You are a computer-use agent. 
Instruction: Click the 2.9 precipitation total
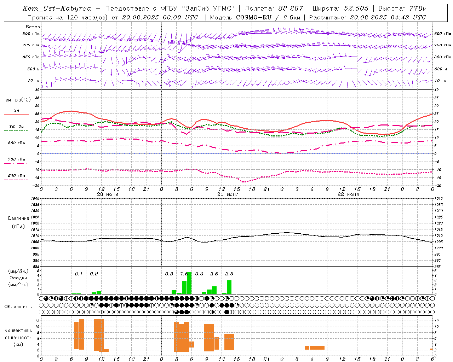pyautogui.click(x=229, y=274)
